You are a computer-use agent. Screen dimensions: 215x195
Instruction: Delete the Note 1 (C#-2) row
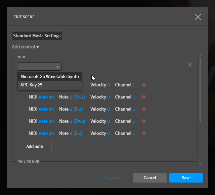tap(144, 97)
